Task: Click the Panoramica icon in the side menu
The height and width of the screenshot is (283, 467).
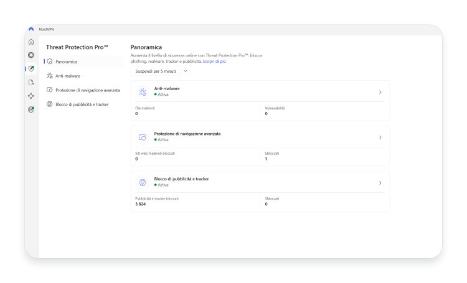Action: point(50,62)
